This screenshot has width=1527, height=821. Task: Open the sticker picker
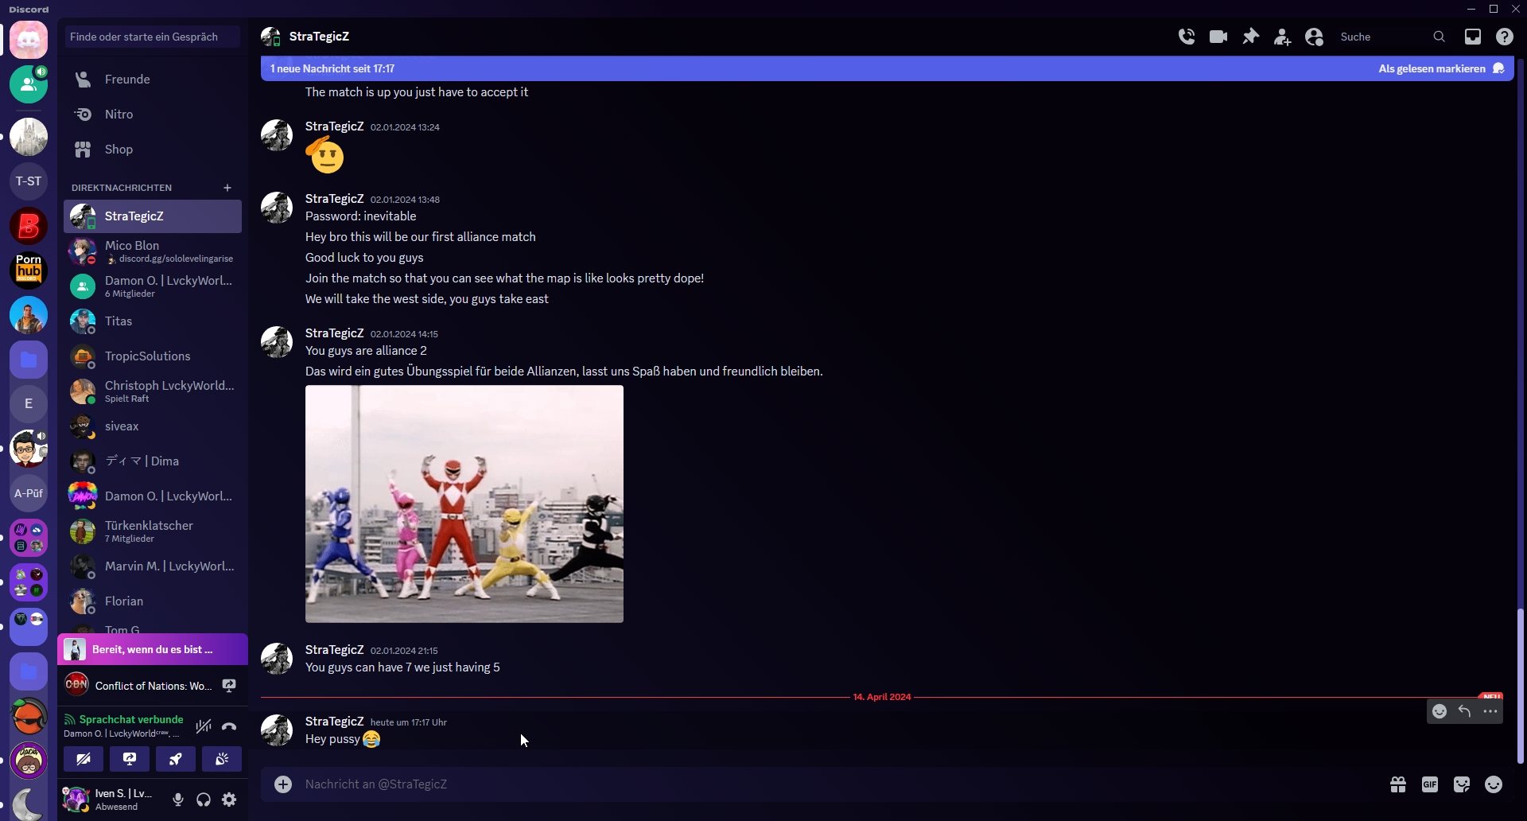(x=1461, y=784)
